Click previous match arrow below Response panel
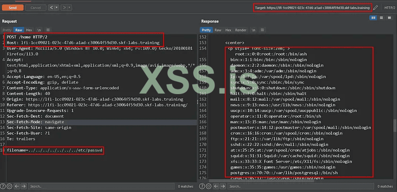Image resolution: width=397 pixels, height=192 pixels. (216, 186)
